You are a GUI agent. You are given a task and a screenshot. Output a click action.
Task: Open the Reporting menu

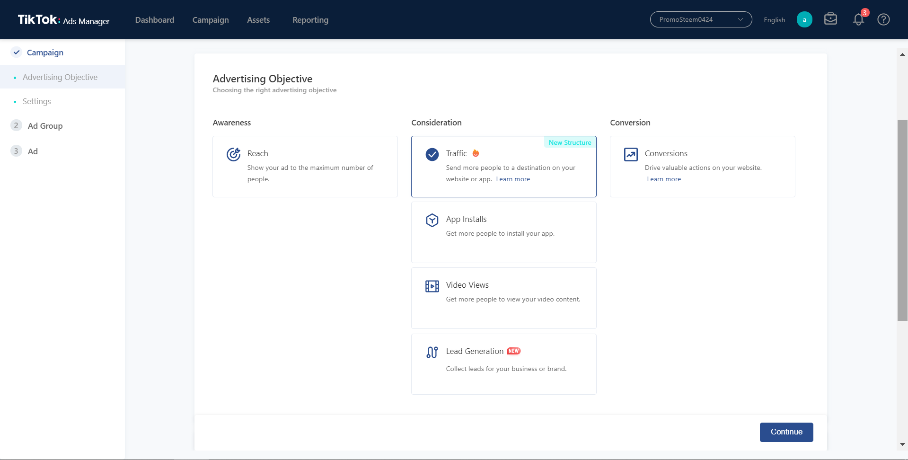(x=310, y=20)
